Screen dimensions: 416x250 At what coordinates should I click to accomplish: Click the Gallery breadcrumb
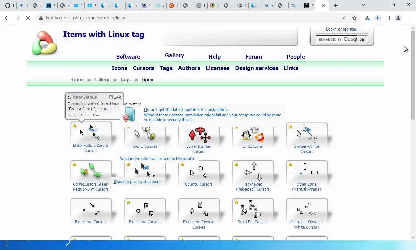102,80
